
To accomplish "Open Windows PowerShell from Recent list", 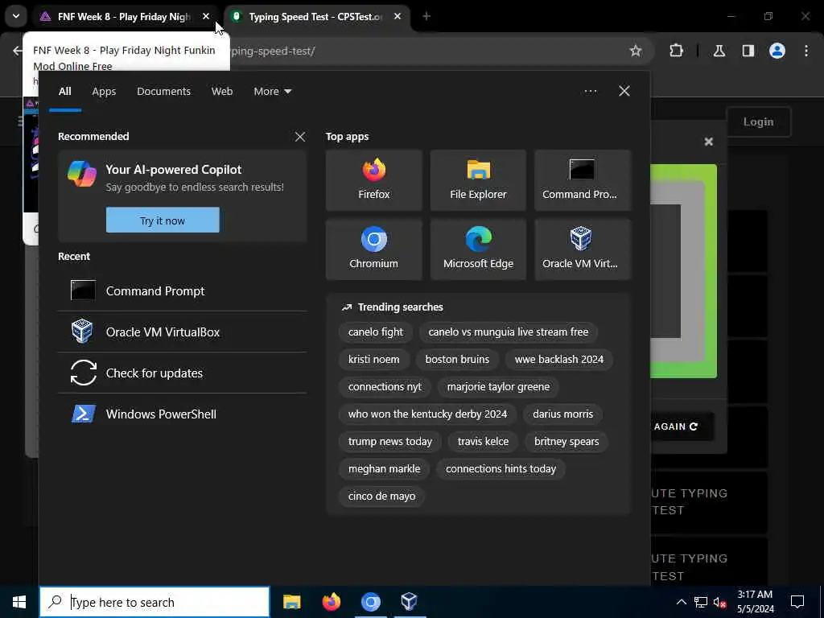I will tap(183, 414).
